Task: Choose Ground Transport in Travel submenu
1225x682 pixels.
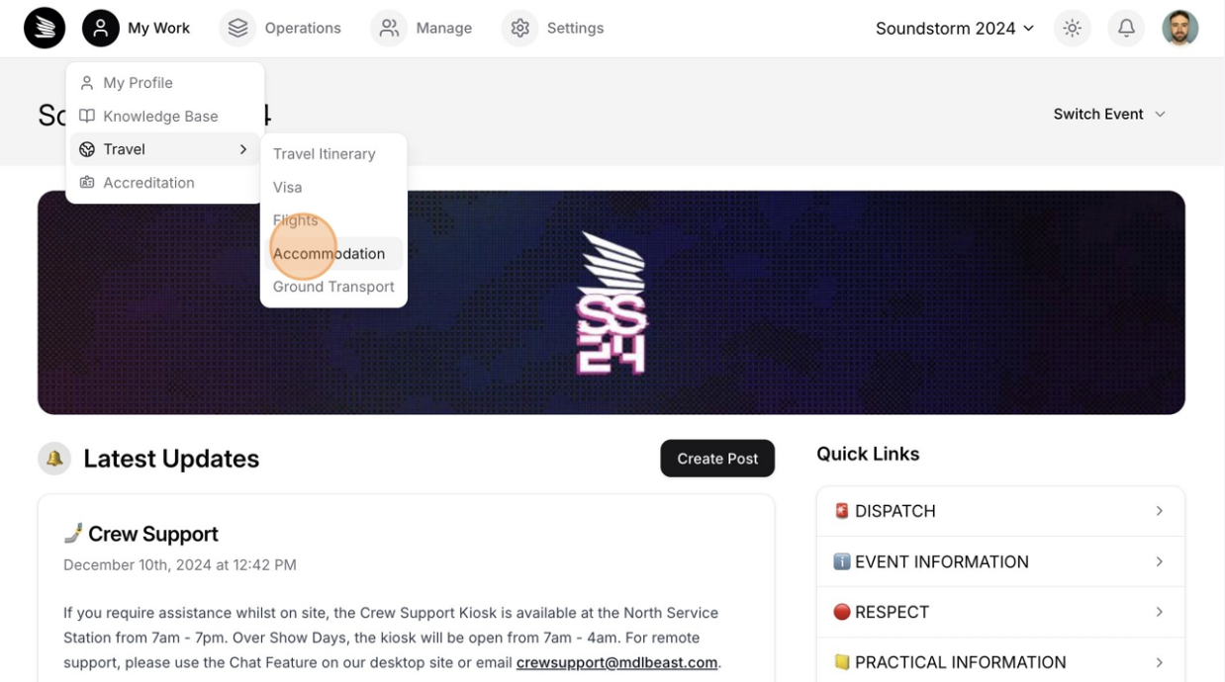Action: pyautogui.click(x=333, y=287)
